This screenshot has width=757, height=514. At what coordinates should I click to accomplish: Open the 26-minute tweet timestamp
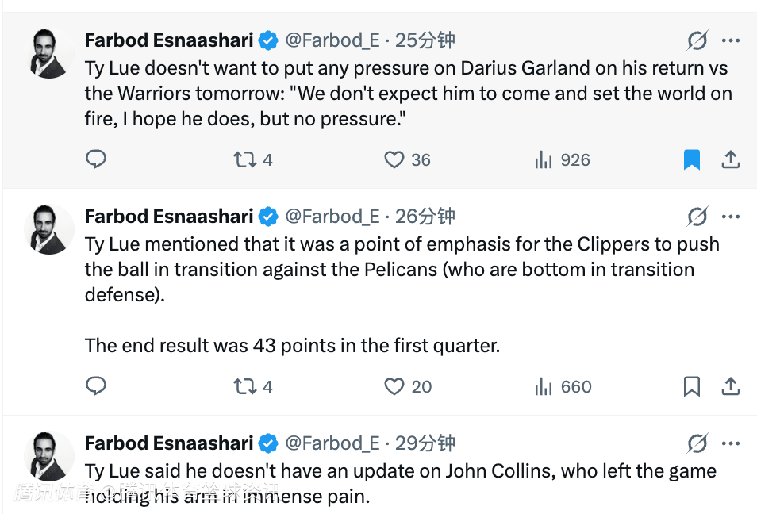[426, 217]
